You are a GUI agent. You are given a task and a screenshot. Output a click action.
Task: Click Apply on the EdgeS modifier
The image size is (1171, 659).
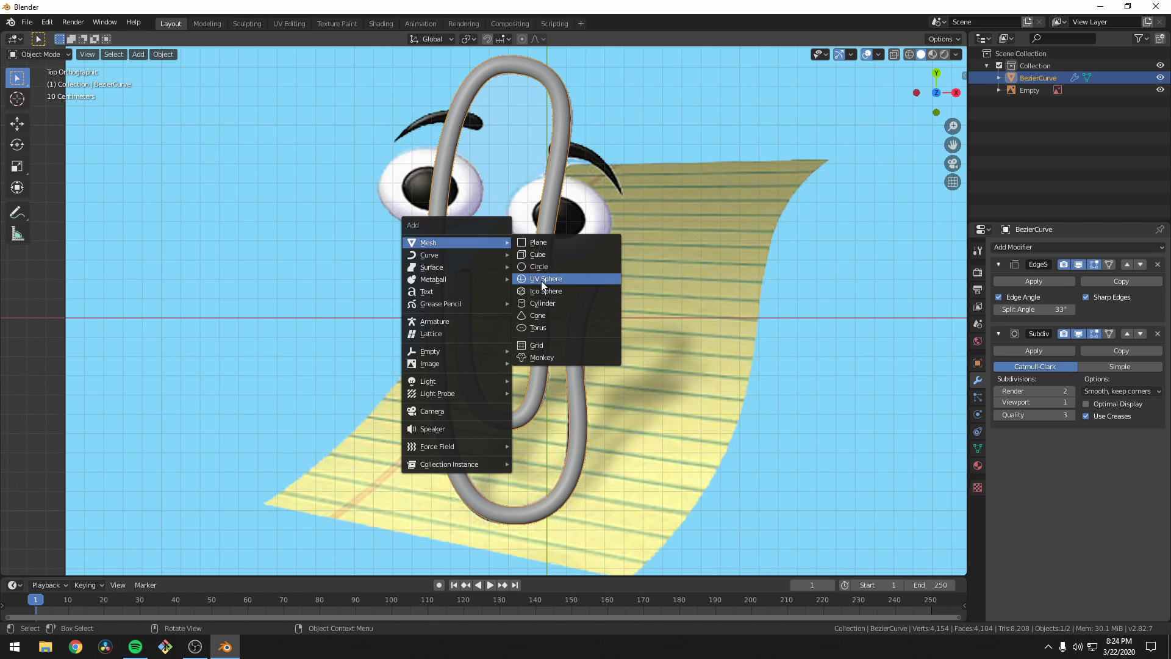pyautogui.click(x=1034, y=281)
